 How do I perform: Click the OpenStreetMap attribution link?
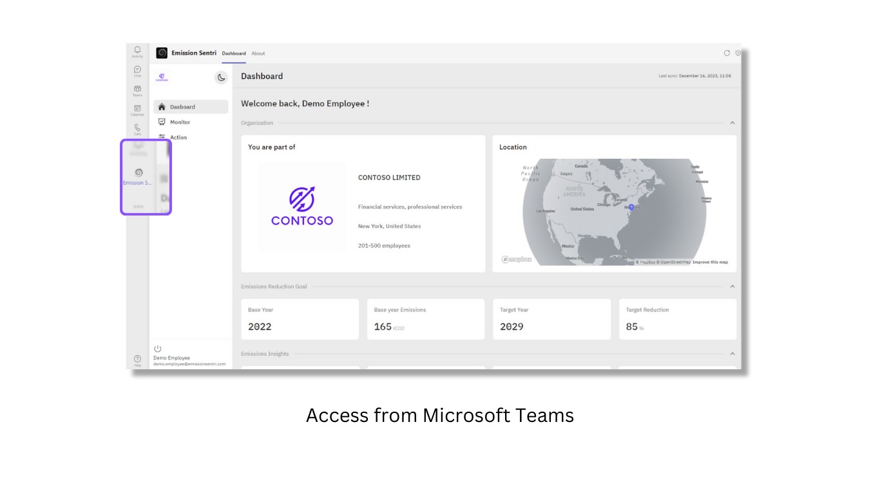point(674,262)
